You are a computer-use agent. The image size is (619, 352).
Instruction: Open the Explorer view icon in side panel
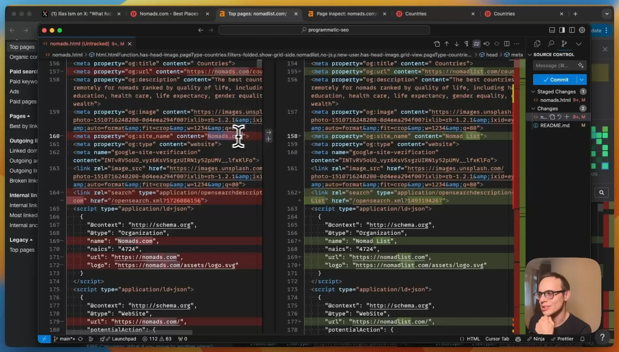coord(537,44)
